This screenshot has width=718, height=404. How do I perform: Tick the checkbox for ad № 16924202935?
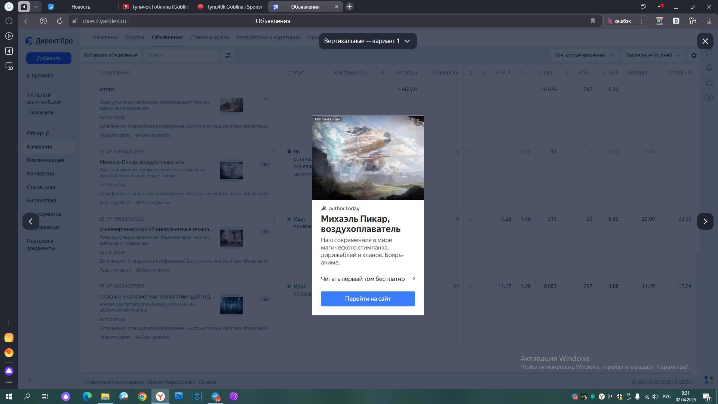coord(87,151)
